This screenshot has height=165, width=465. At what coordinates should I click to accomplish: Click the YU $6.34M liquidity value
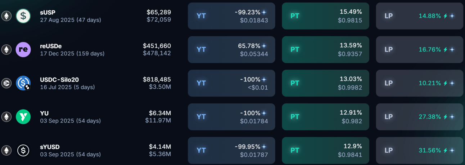160,113
